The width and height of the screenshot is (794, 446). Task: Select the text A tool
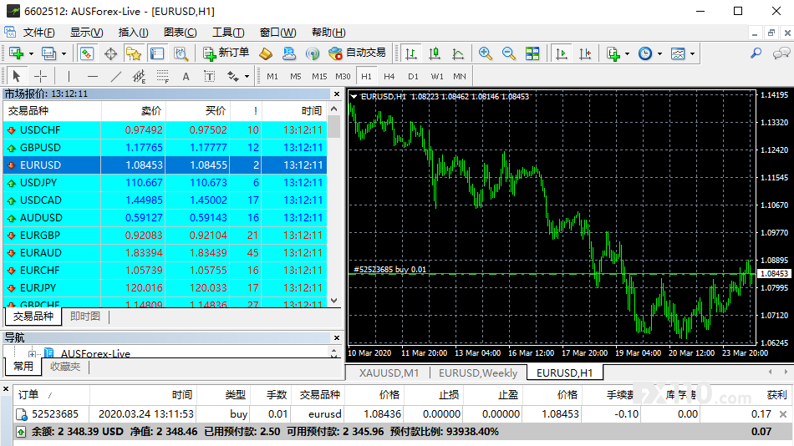coord(186,77)
